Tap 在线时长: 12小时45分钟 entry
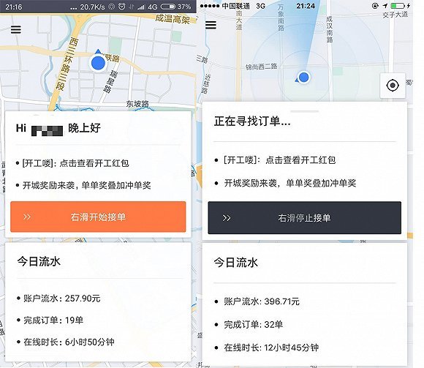 pos(266,348)
